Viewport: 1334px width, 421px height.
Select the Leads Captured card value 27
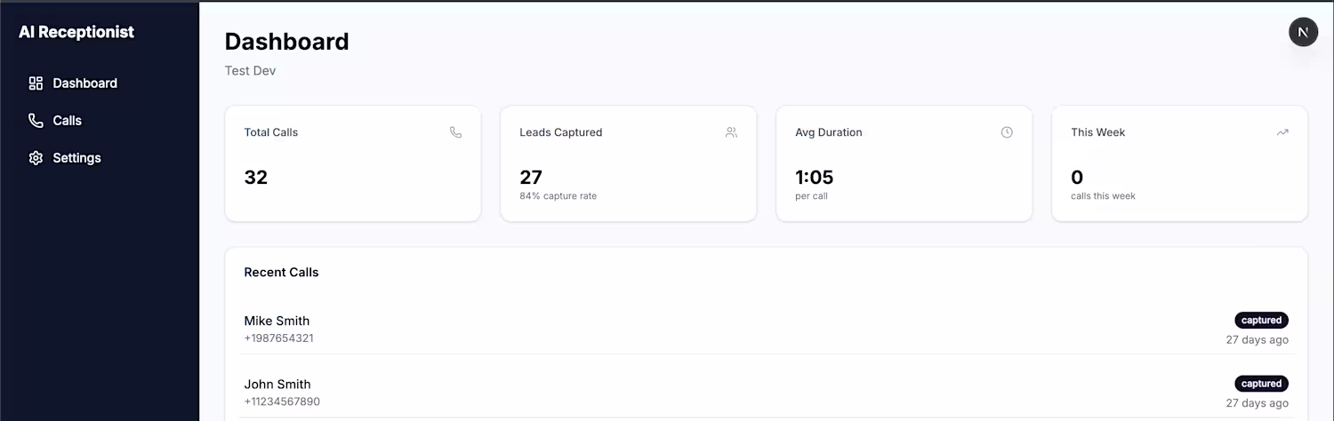[531, 178]
